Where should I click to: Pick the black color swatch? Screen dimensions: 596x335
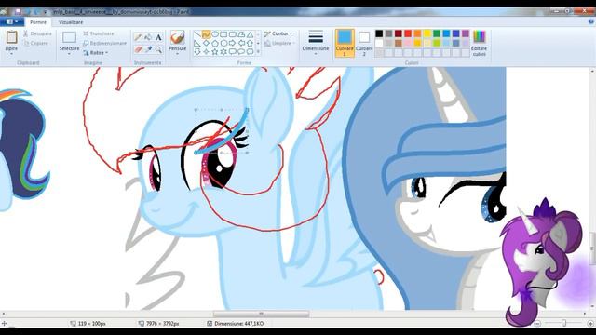[x=379, y=33]
